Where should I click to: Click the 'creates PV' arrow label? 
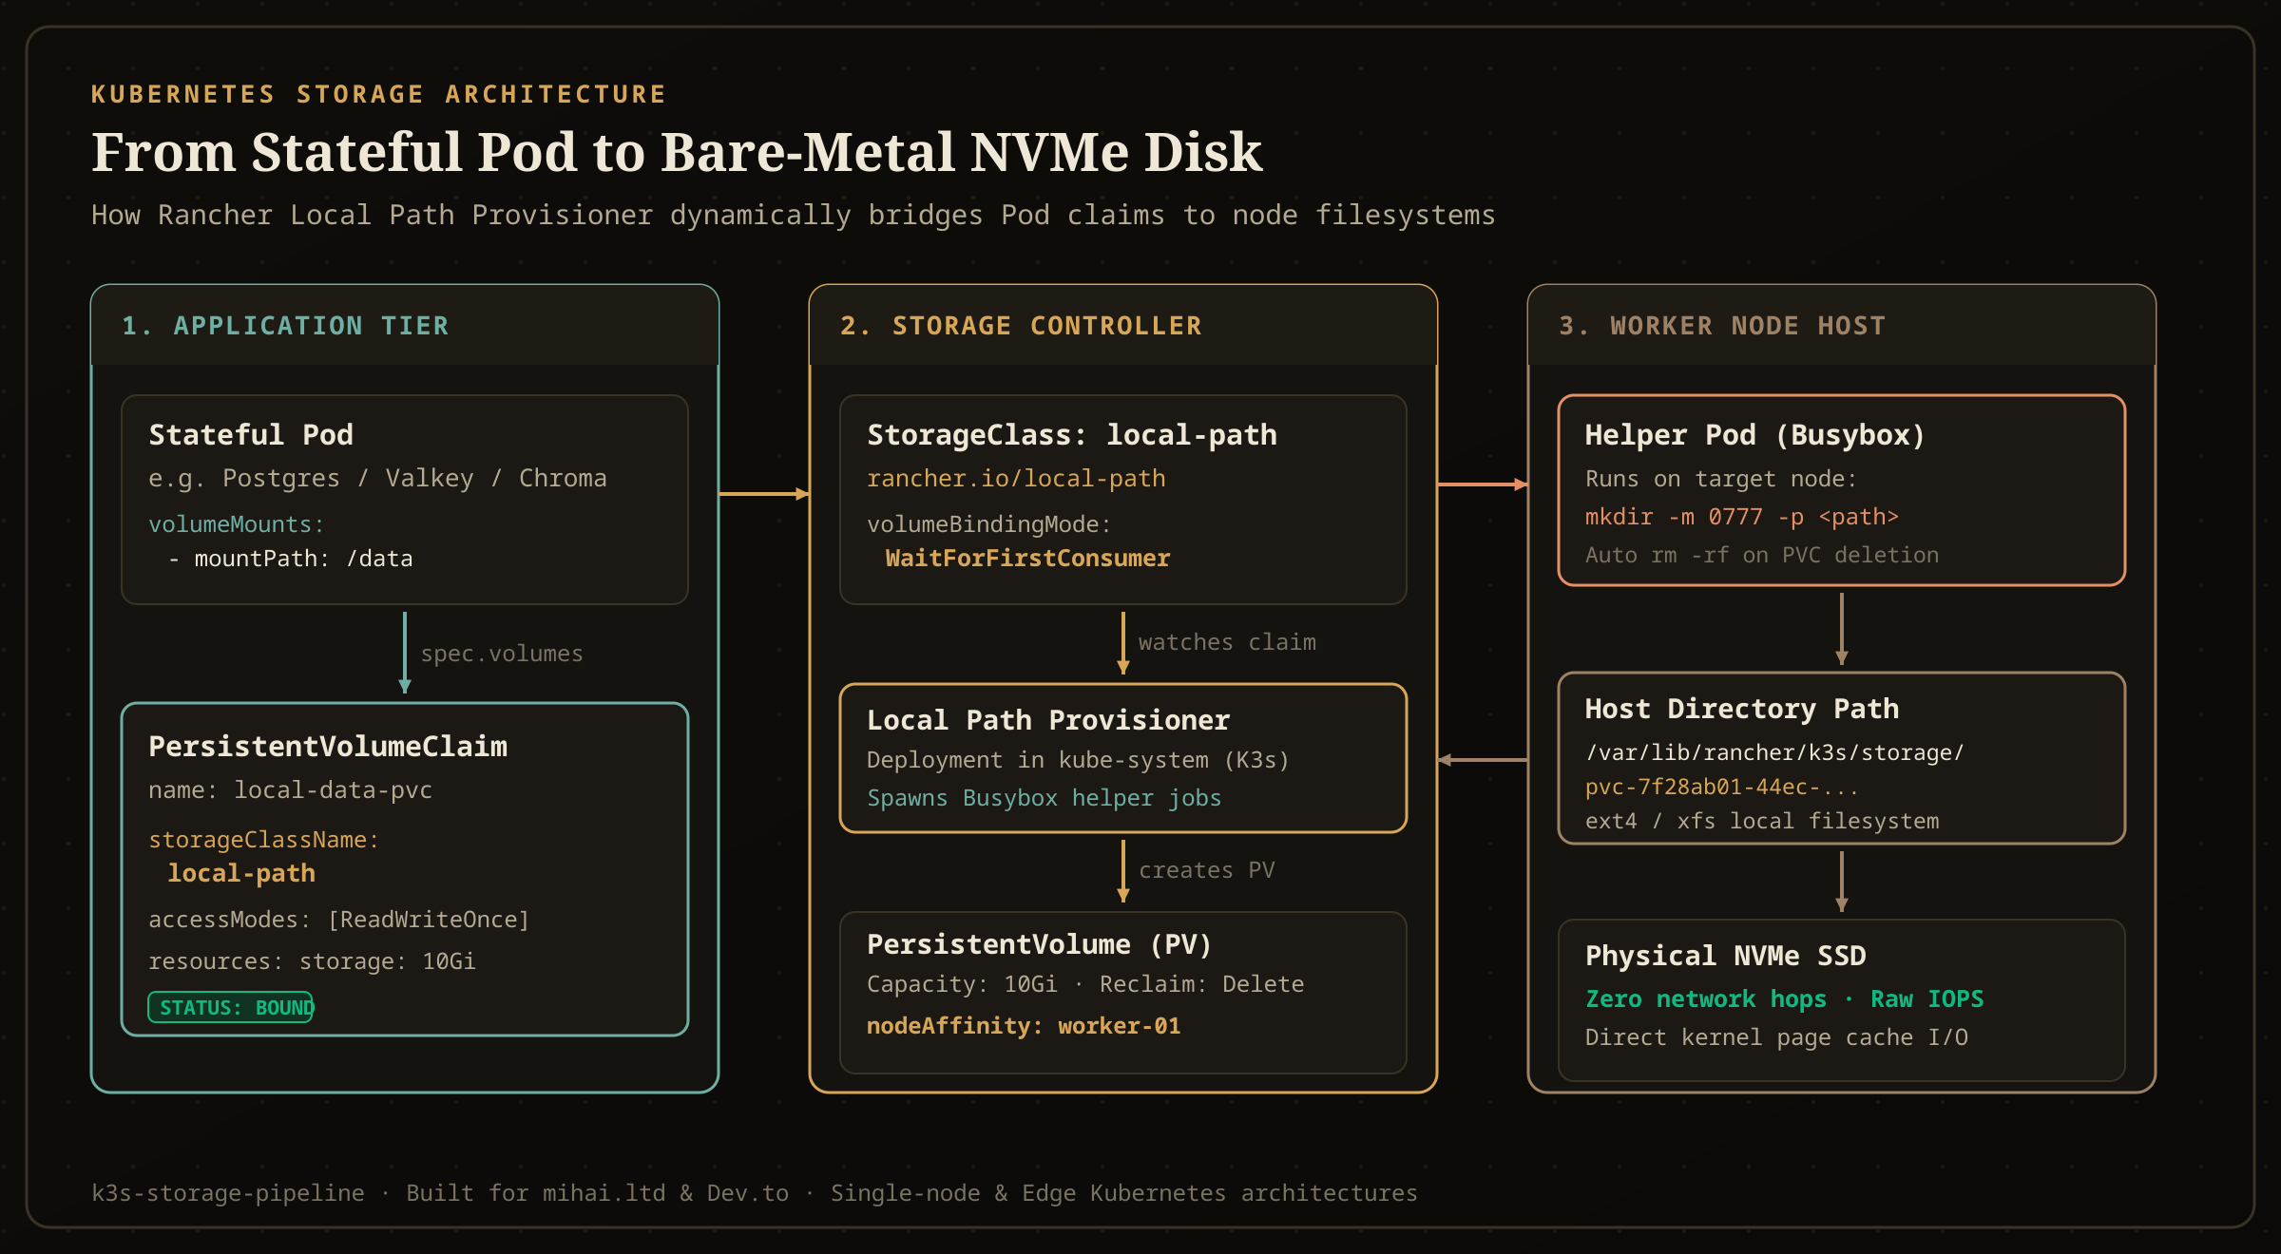(1207, 870)
